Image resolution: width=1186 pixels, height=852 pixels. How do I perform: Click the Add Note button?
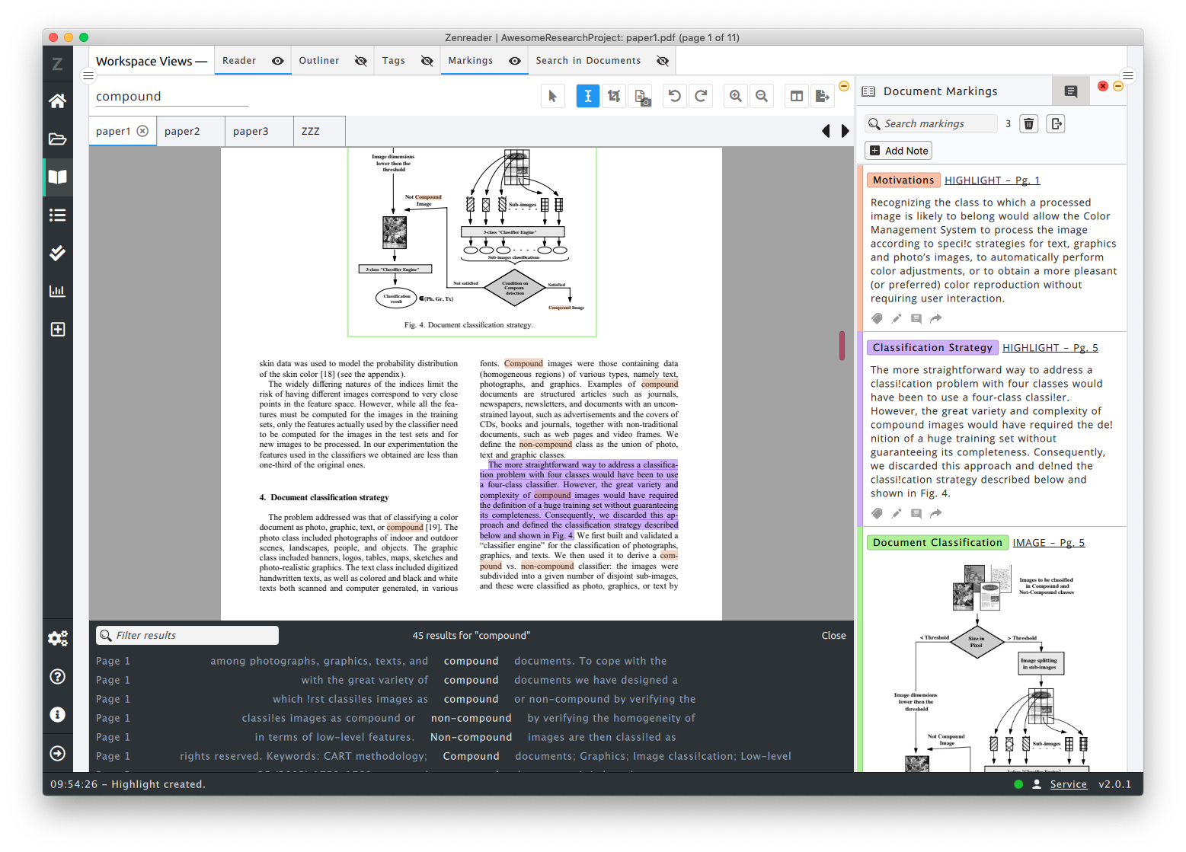pos(899,151)
